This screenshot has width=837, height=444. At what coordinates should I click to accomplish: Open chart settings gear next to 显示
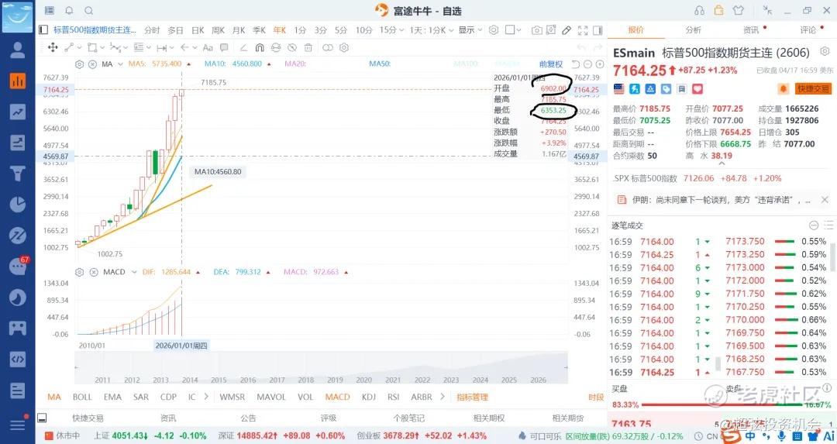[494, 30]
